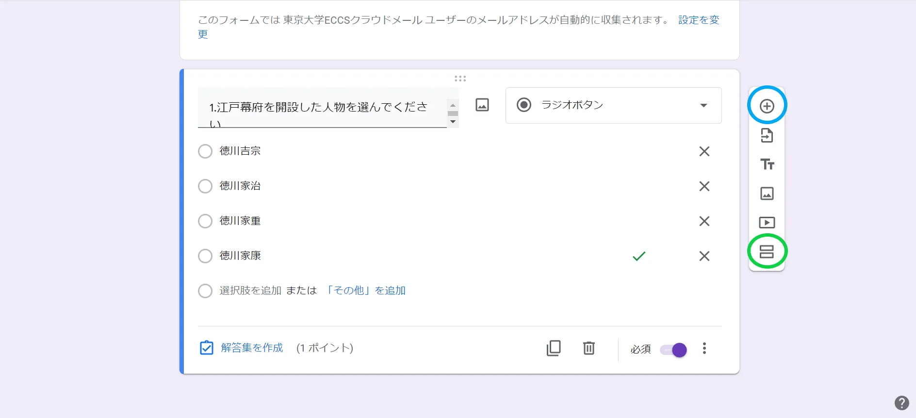Add title and description from sidebar

[x=767, y=164]
